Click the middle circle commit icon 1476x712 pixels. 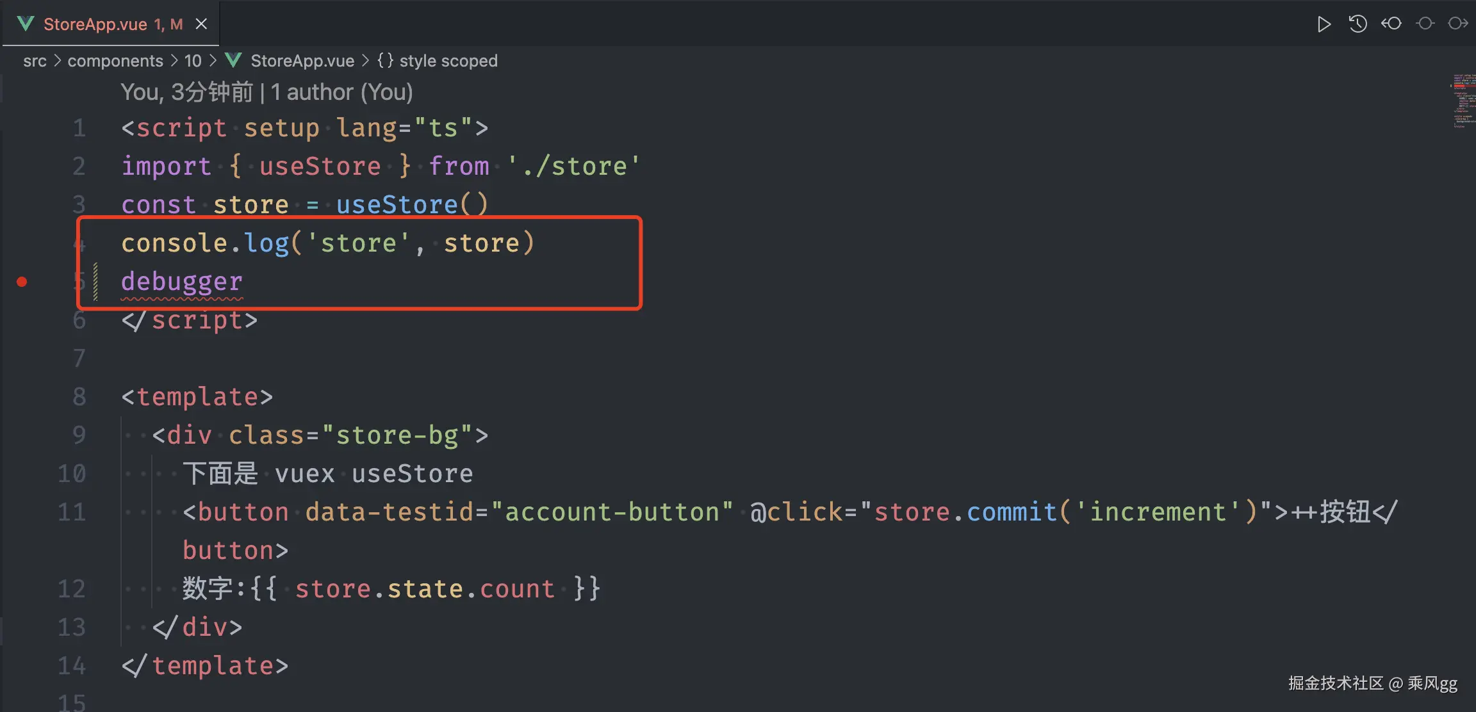[x=1425, y=24]
